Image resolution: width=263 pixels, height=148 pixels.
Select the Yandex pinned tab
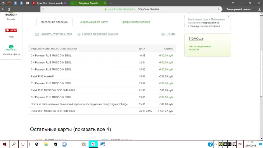point(27,3)
